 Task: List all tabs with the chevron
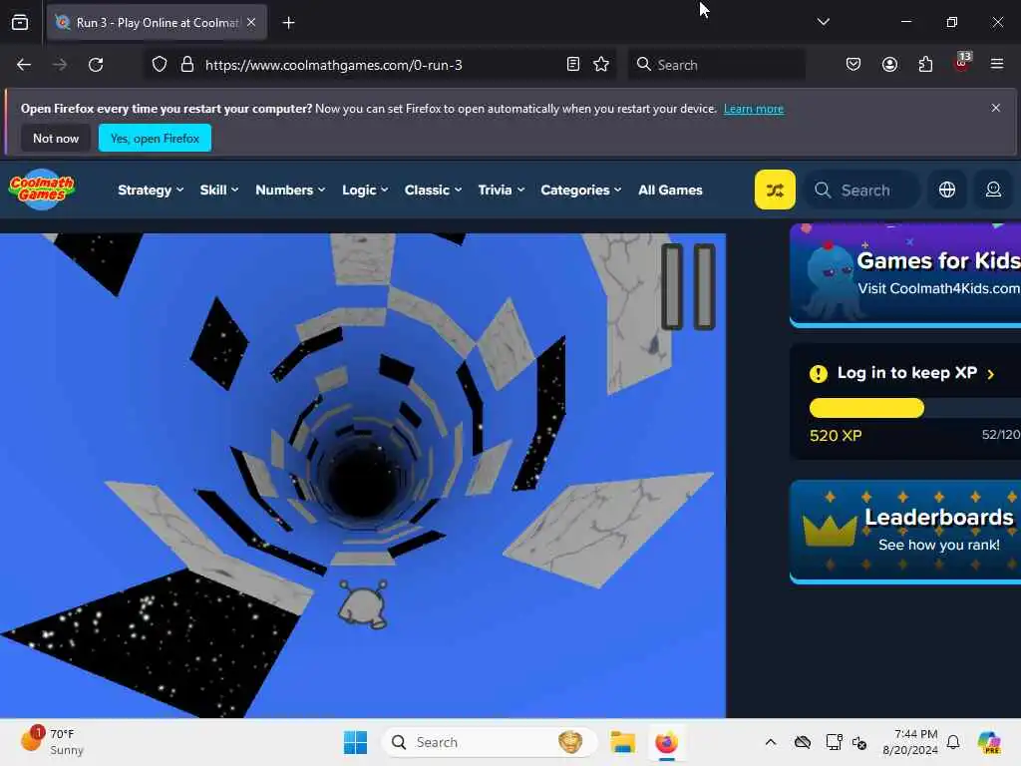[823, 22]
